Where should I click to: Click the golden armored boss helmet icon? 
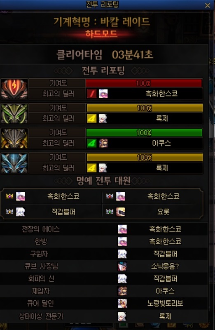[x=14, y=139]
